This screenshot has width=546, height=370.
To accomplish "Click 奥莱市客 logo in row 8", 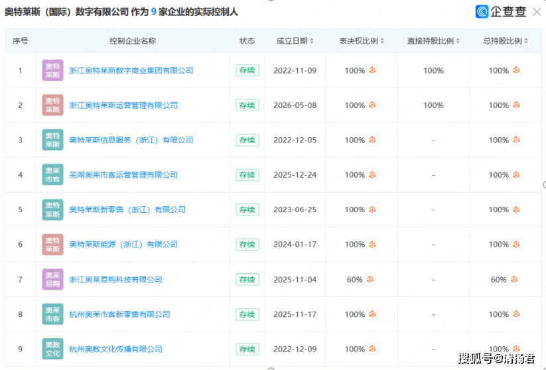I will [52, 314].
